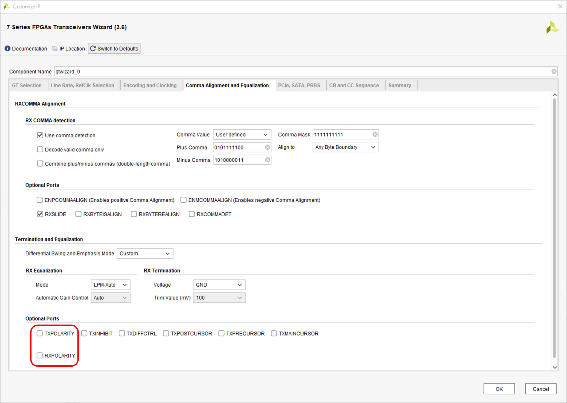Enable RXBYTEISALIGN port
The image size is (567, 403).
[x=78, y=214]
